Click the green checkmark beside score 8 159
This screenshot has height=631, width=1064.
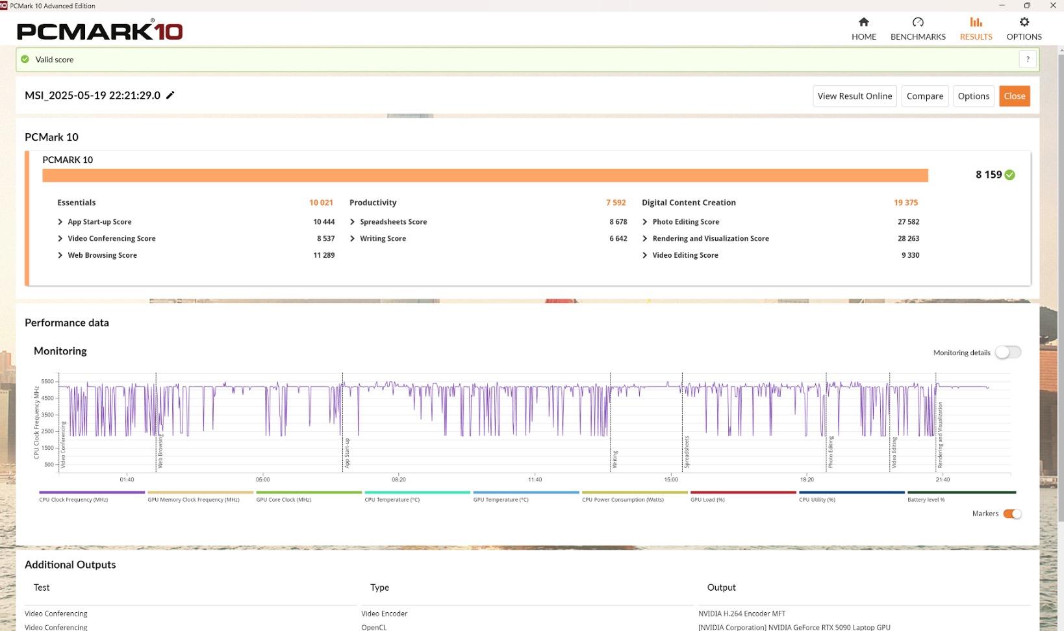1010,175
